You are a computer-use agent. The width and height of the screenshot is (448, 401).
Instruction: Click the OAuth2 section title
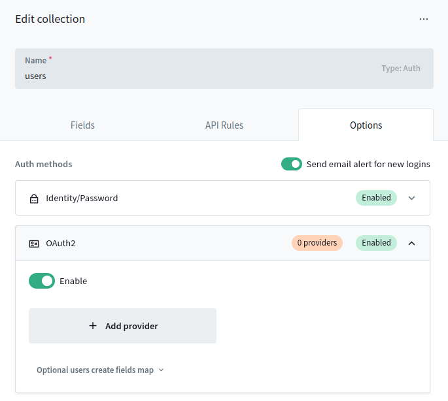point(61,243)
